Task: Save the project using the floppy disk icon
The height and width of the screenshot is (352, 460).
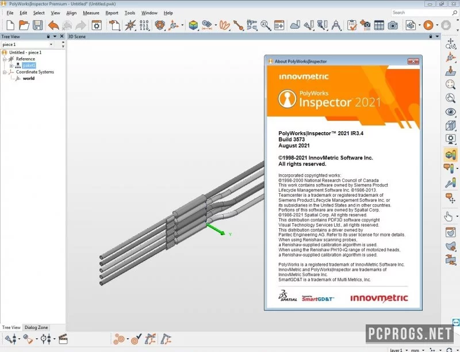Action: pyautogui.click(x=37, y=25)
